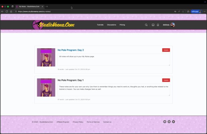Open the Privacy Policy footer link
Image resolution: width=207 pixels, height=134 pixels.
(x=78, y=122)
